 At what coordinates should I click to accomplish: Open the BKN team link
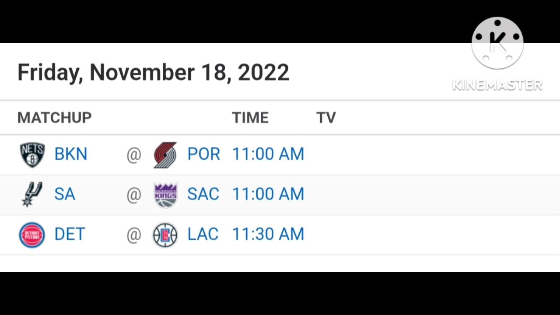coord(71,154)
